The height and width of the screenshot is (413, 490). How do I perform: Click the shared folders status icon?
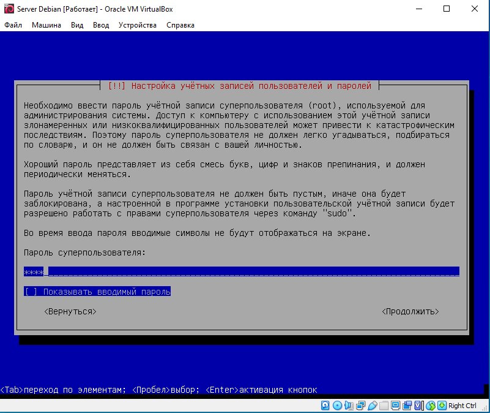click(384, 406)
